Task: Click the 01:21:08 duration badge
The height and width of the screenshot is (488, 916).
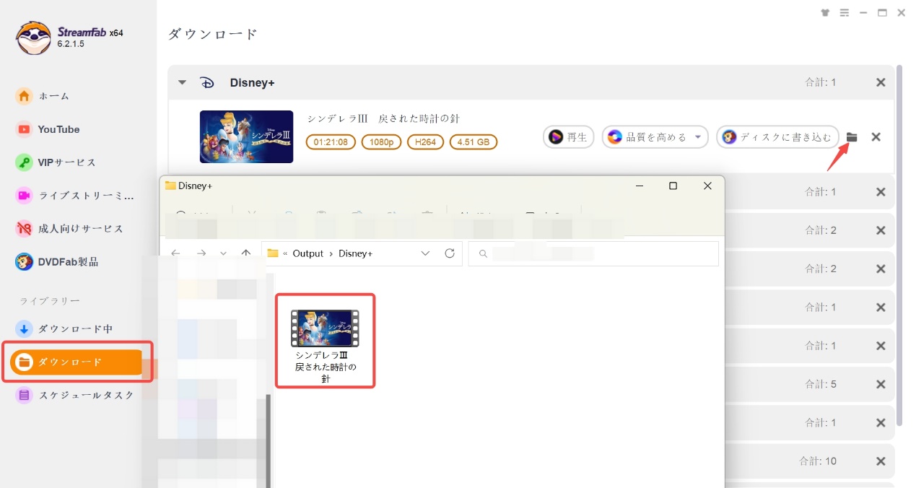Action: [331, 142]
